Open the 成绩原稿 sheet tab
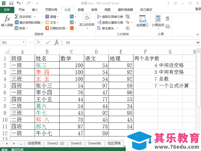Screen dimensions: 201x151 [x=34, y=143]
